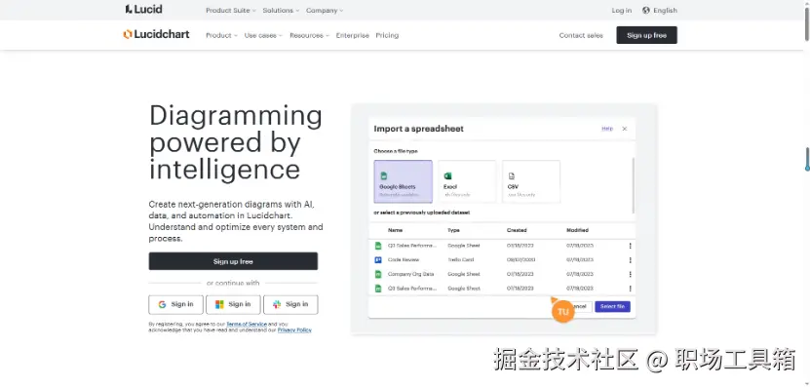Open the three-dot menu for Code Review

click(x=630, y=260)
